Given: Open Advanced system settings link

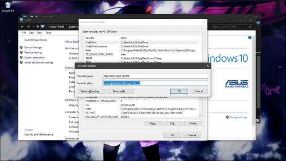Looking at the screenshot, I should (39, 63).
